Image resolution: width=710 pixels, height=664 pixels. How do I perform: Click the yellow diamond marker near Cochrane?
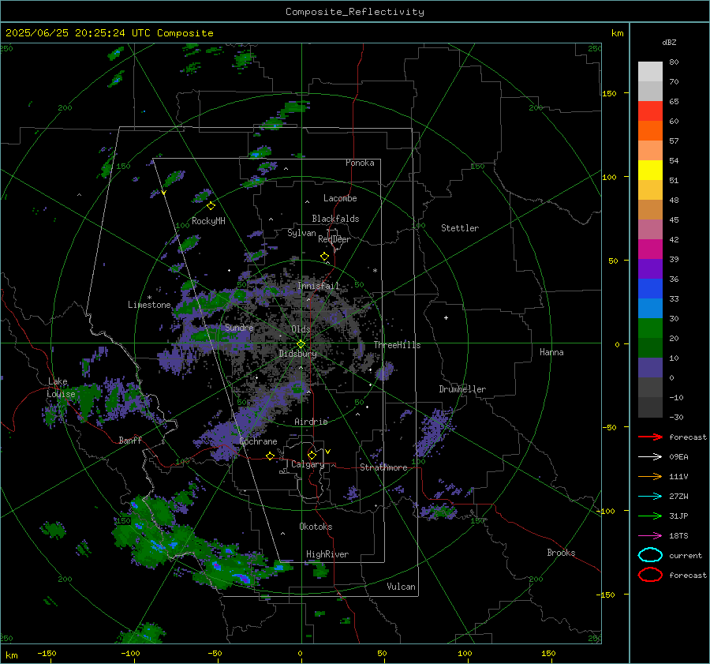click(x=271, y=456)
